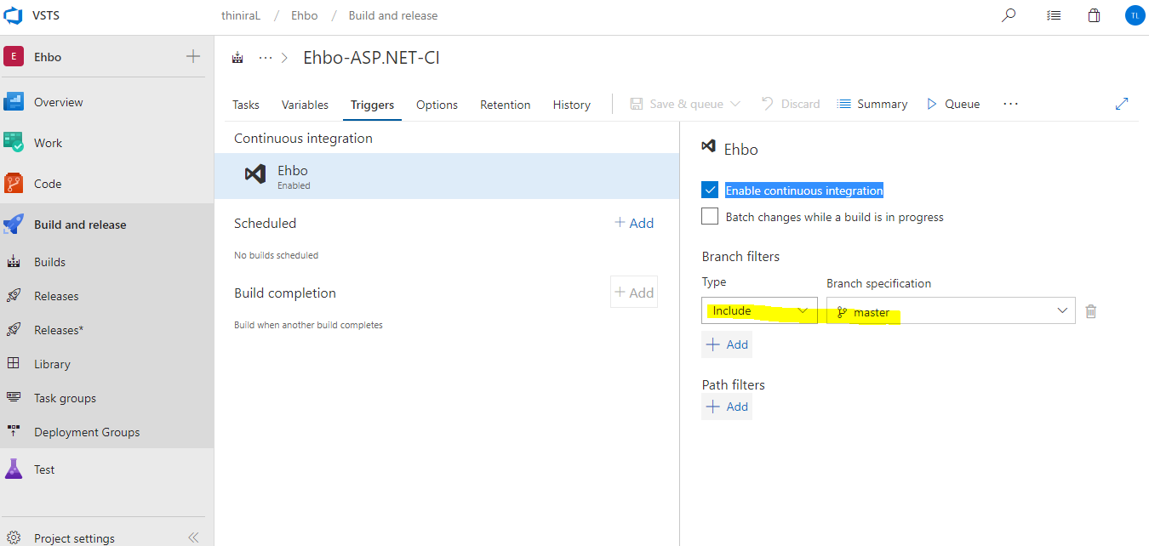Open the work items list icon in header
This screenshot has width=1149, height=546.
(1054, 15)
